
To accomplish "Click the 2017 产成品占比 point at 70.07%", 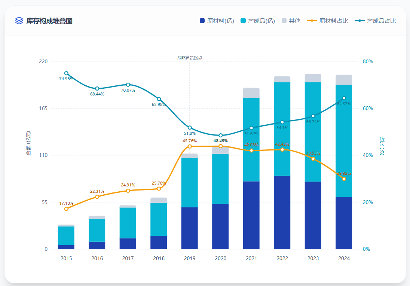I will tap(128, 85).
